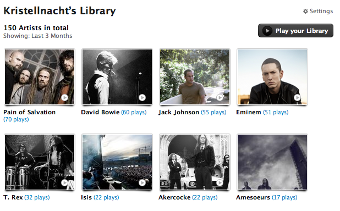This screenshot has width=340, height=211.
Task: View Akercocke 22 plays link
Action: [x=205, y=197]
